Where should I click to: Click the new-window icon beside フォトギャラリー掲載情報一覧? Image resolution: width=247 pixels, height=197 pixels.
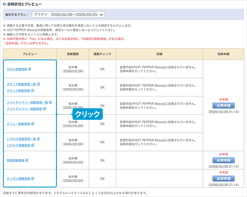(x=51, y=103)
